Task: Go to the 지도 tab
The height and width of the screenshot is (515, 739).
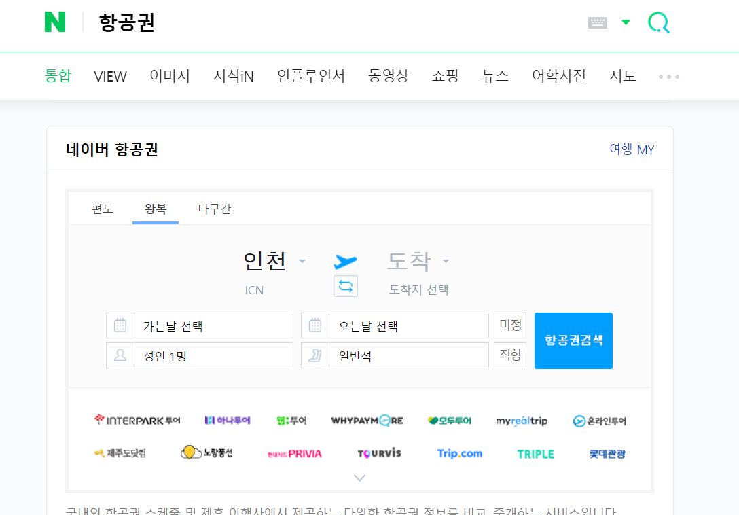Action: 623,75
